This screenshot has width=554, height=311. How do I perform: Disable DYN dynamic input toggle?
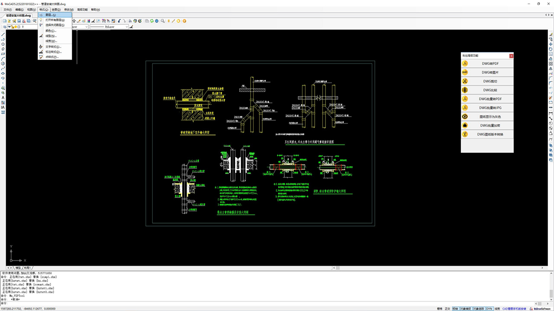tap(489, 309)
